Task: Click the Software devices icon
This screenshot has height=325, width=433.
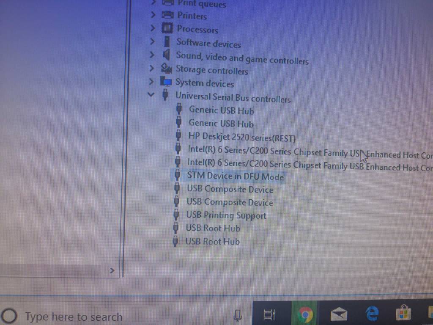Action: pos(167,41)
